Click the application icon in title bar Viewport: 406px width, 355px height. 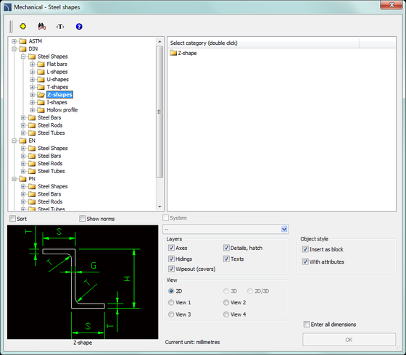pyautogui.click(x=7, y=7)
